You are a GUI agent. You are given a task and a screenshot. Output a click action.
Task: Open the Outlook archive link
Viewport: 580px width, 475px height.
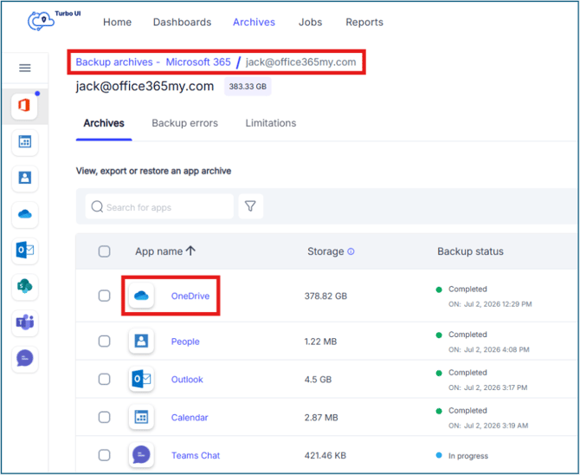click(187, 380)
